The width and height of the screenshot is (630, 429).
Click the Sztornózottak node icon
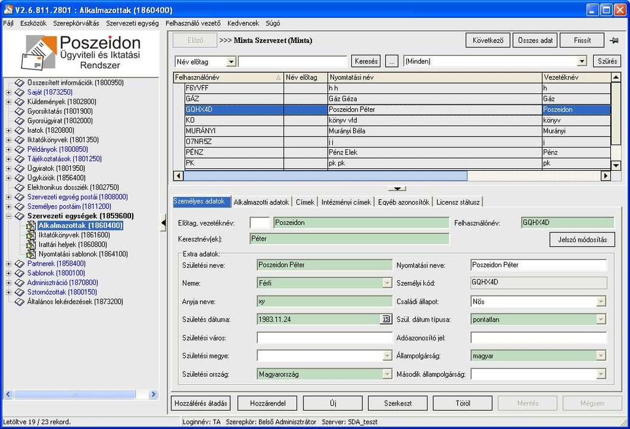point(19,292)
